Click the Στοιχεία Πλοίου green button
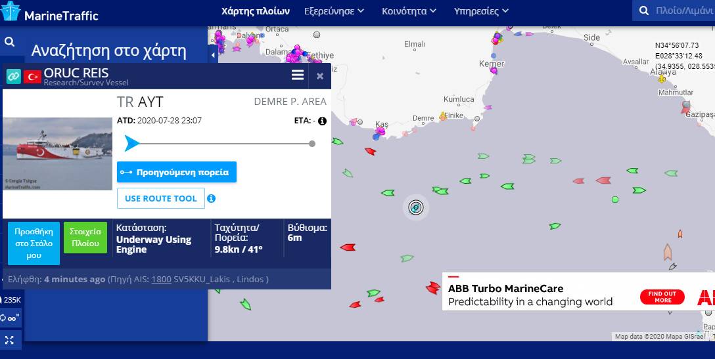The image size is (715, 359). (85, 238)
